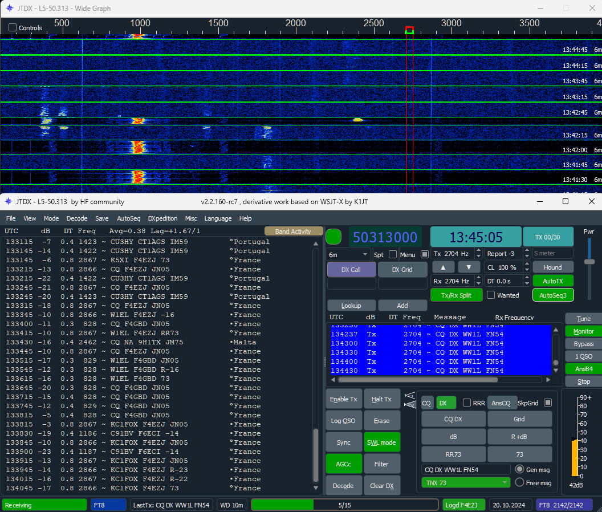
Task: Click the green status indicator beside the frequency display
Action: point(333,237)
